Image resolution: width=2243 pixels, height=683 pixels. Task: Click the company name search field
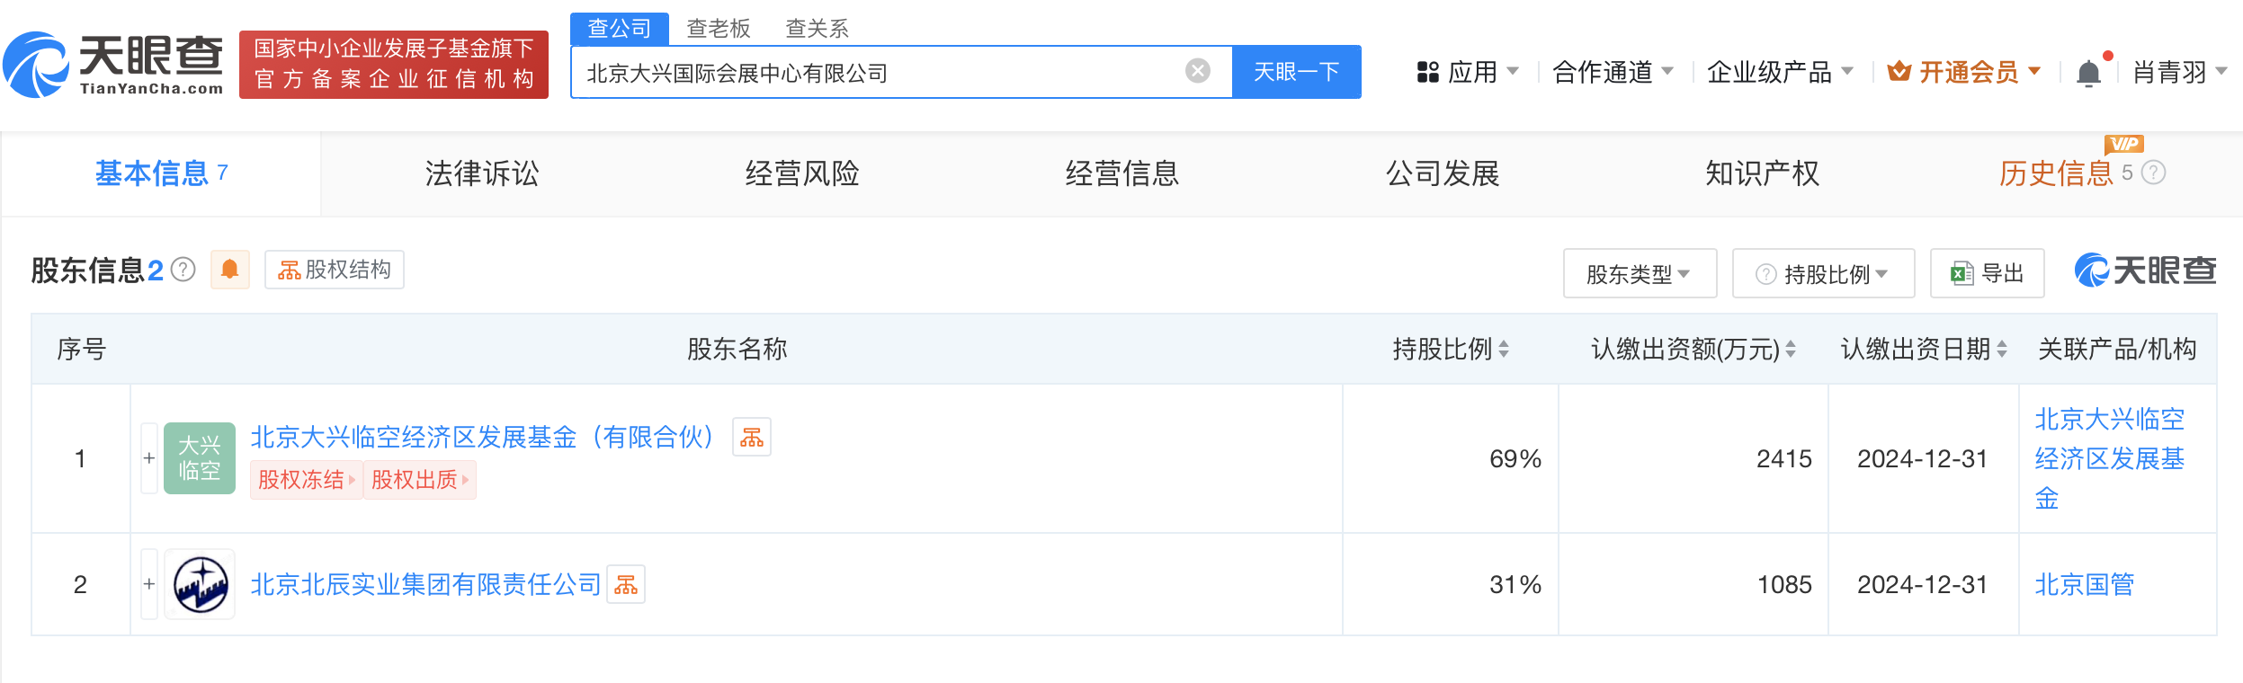881,73
